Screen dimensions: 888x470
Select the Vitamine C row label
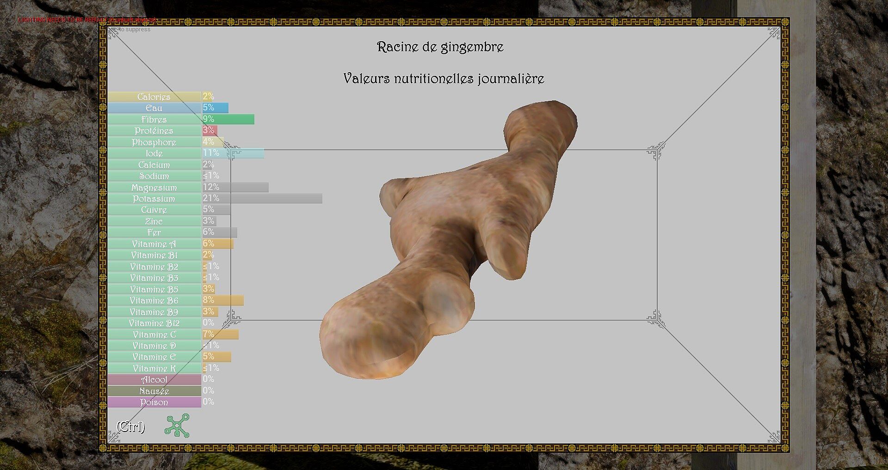pos(154,334)
